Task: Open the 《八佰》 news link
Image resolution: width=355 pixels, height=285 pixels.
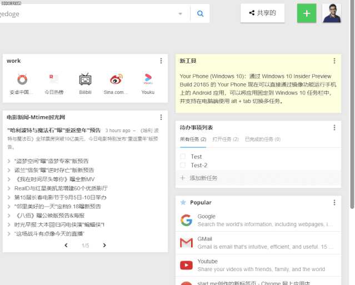Action: tap(49, 216)
